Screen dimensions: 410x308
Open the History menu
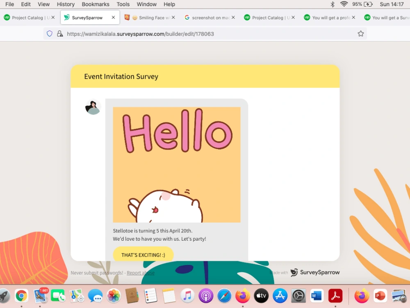pos(66,4)
